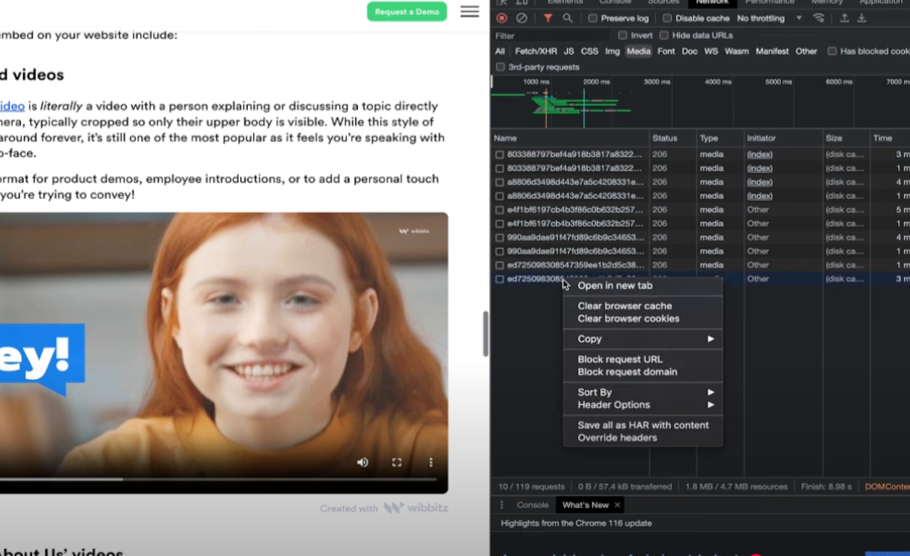Screen dimensions: 910x556
Task: Tick the Disable cache checkbox
Action: [x=667, y=18]
